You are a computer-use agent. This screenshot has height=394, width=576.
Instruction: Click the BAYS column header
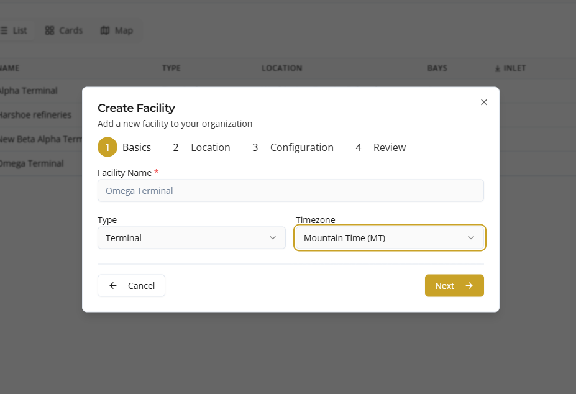click(437, 68)
